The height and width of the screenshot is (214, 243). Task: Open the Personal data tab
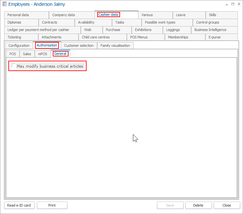pyautogui.click(x=18, y=15)
